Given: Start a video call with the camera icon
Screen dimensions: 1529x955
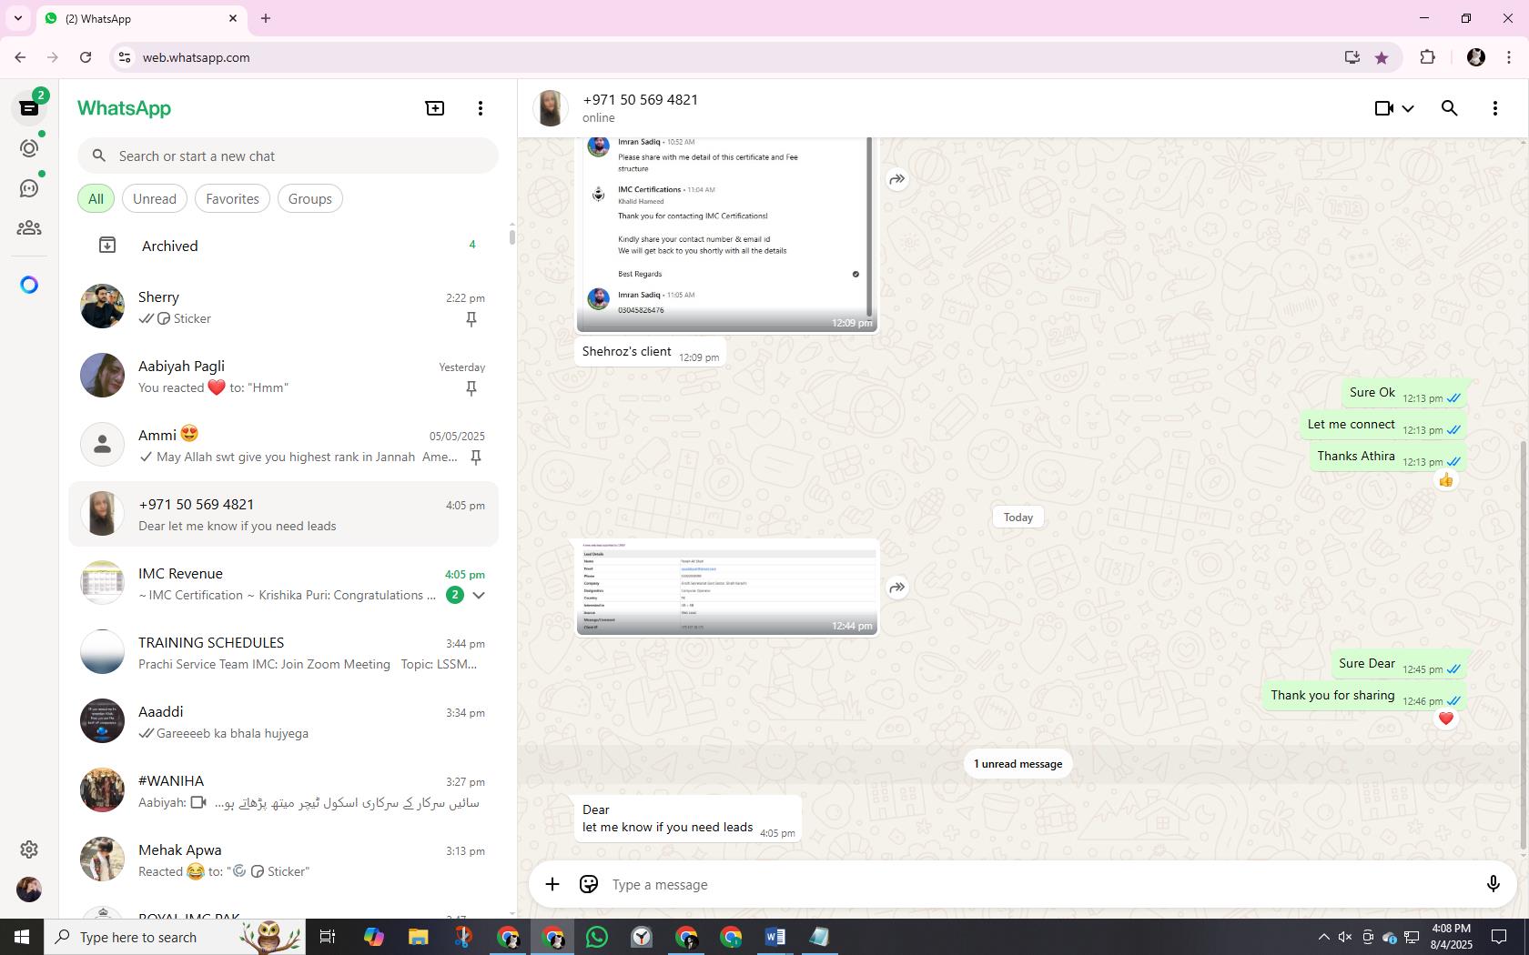Looking at the screenshot, I should (1383, 108).
